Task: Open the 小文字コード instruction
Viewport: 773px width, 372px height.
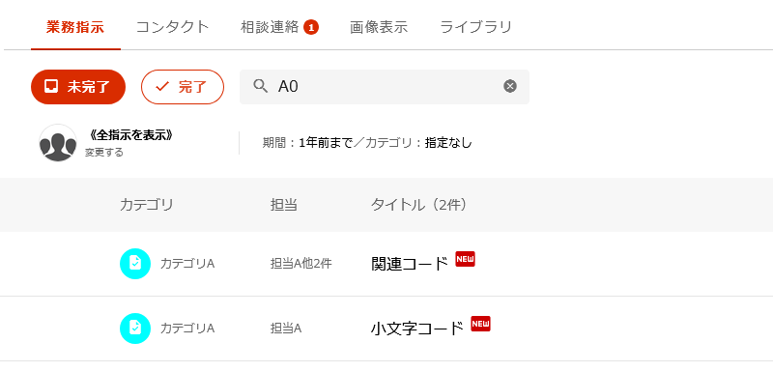Action: point(417,329)
